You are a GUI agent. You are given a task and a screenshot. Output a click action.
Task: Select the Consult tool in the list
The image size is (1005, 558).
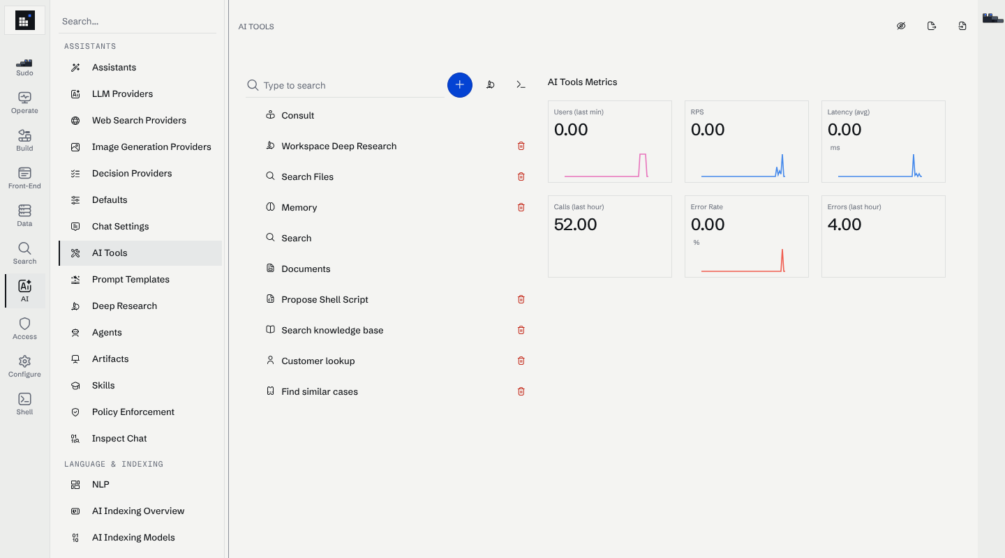point(387,116)
